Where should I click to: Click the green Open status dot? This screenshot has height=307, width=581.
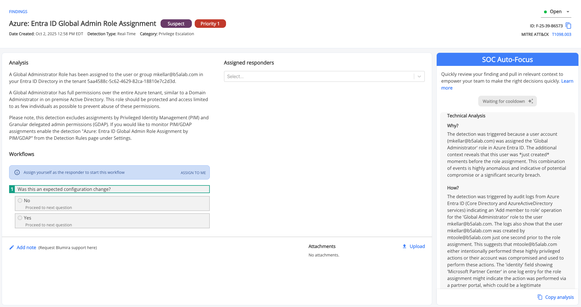(545, 12)
